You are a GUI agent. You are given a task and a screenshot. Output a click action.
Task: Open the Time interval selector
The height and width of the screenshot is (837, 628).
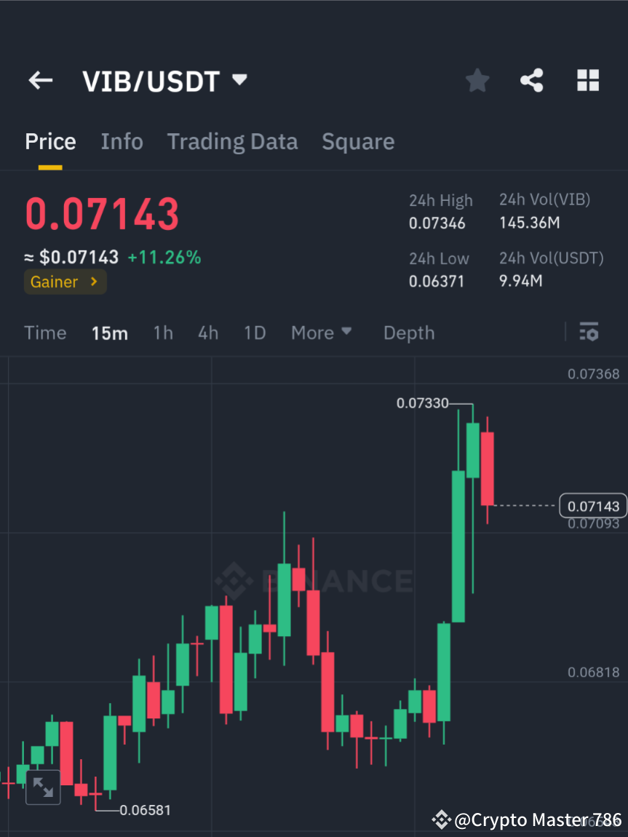click(45, 333)
